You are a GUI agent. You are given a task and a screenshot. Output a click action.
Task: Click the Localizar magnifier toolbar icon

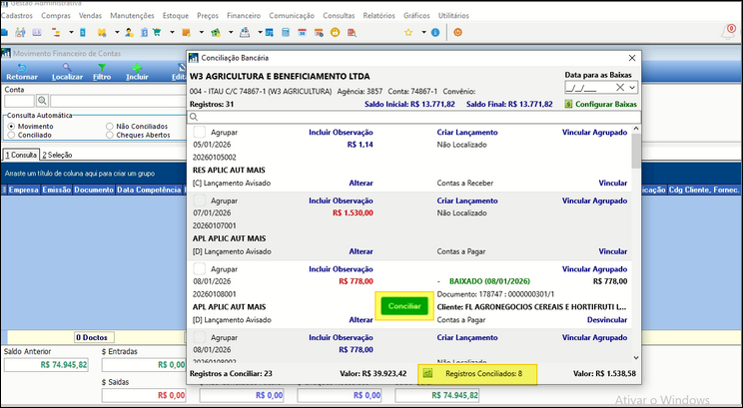pyautogui.click(x=66, y=67)
